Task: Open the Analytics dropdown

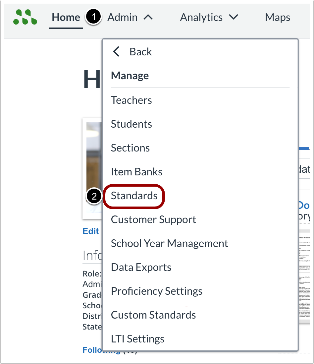Action: (209, 17)
